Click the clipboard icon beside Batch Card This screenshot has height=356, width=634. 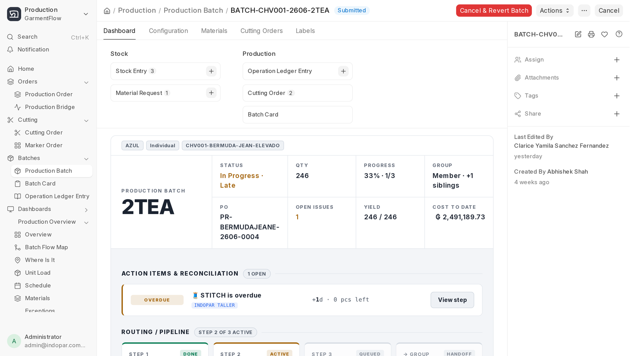click(18, 184)
